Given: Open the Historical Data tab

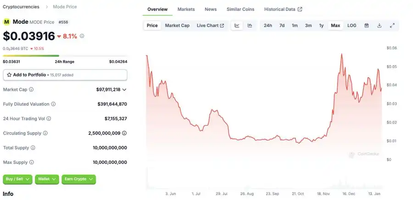Looking at the screenshot, I should click(283, 9).
